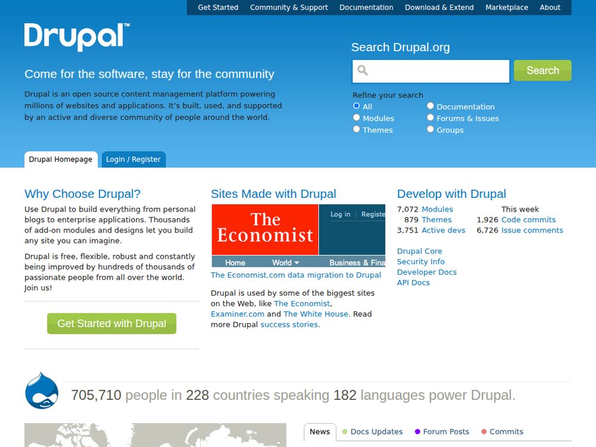Open The Economist site thumbnail
Screen dimensions: 596x447
(299, 235)
